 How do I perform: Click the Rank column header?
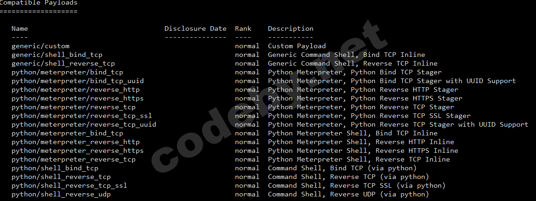pyautogui.click(x=243, y=28)
